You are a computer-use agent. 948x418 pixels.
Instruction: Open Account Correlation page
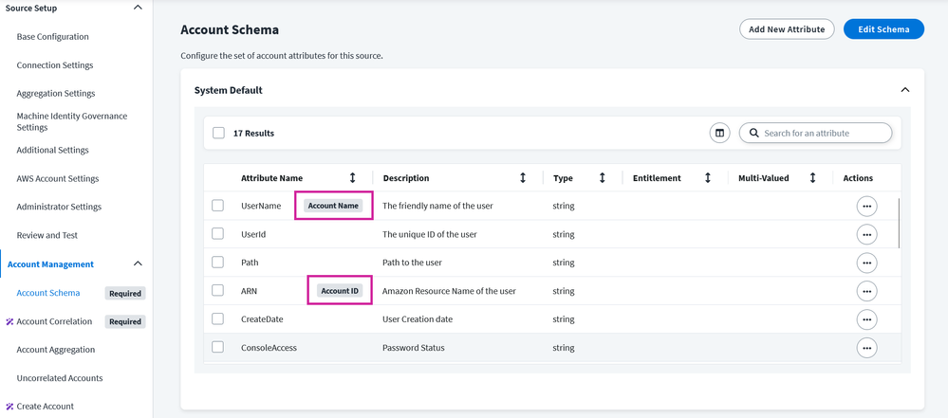point(54,321)
